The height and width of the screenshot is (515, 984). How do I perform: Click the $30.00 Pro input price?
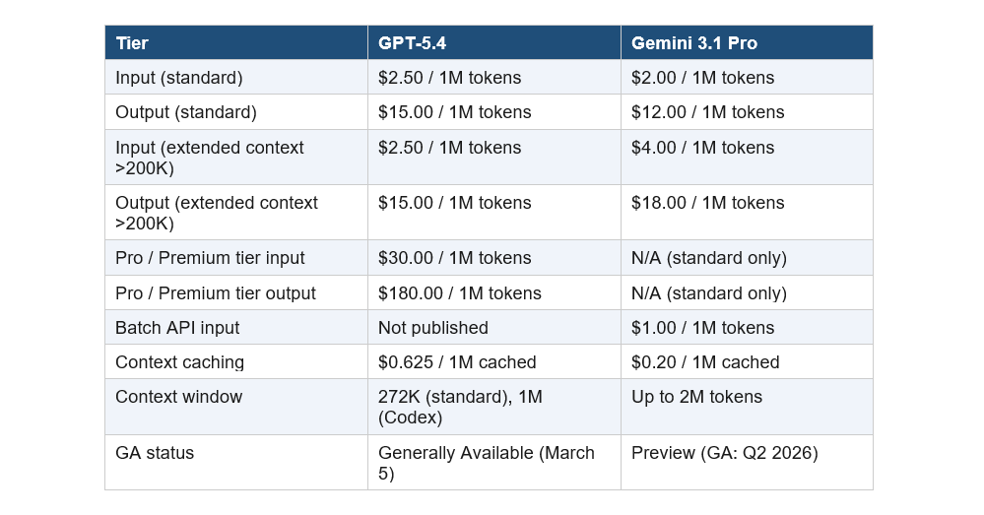[454, 258]
